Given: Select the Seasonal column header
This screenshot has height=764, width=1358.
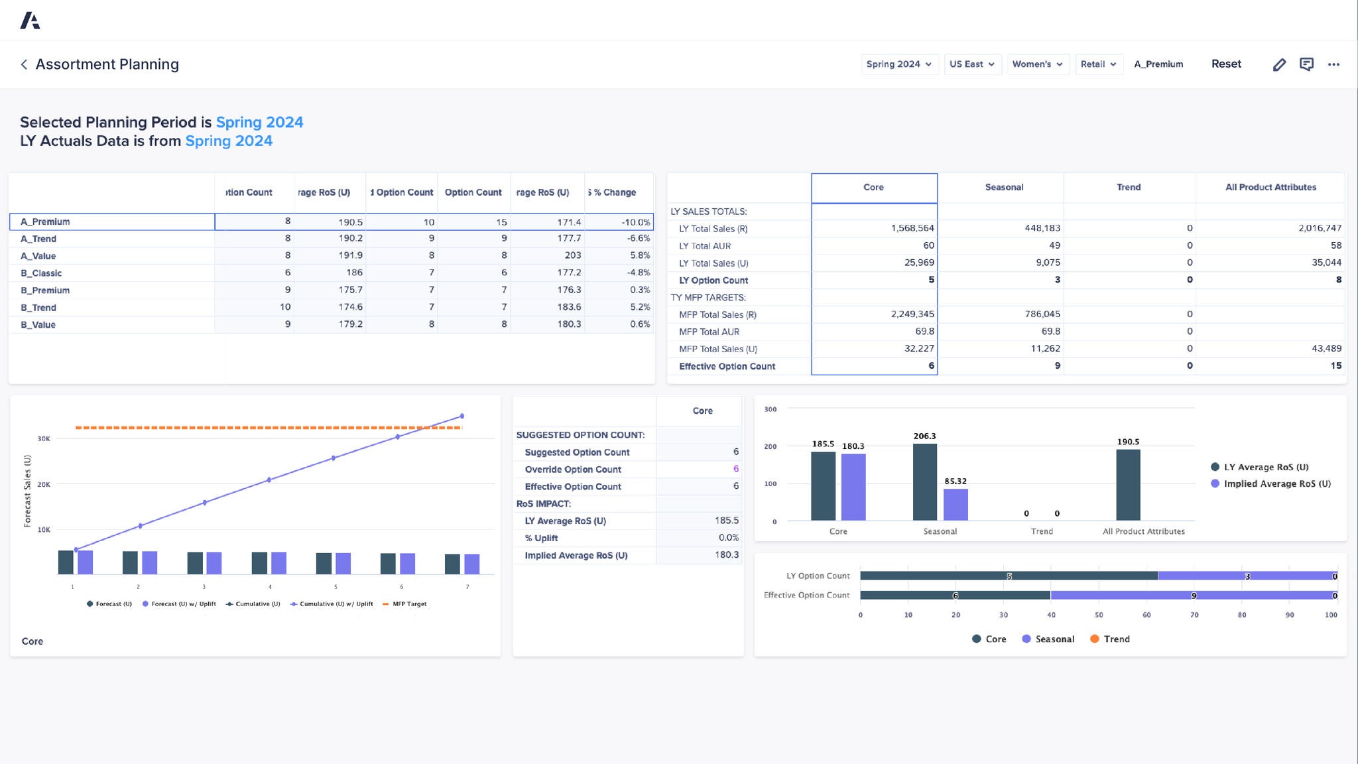Looking at the screenshot, I should pyautogui.click(x=1003, y=187).
